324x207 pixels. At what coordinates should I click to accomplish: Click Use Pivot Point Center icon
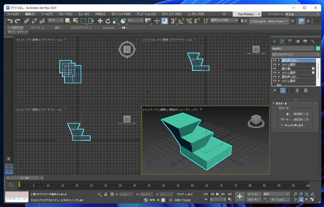click(x=148, y=21)
